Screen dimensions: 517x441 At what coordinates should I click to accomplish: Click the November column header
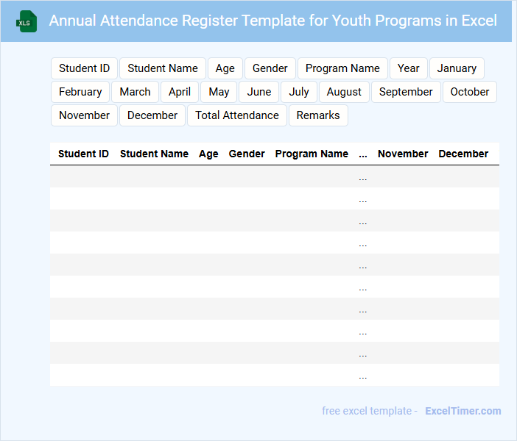coord(403,154)
